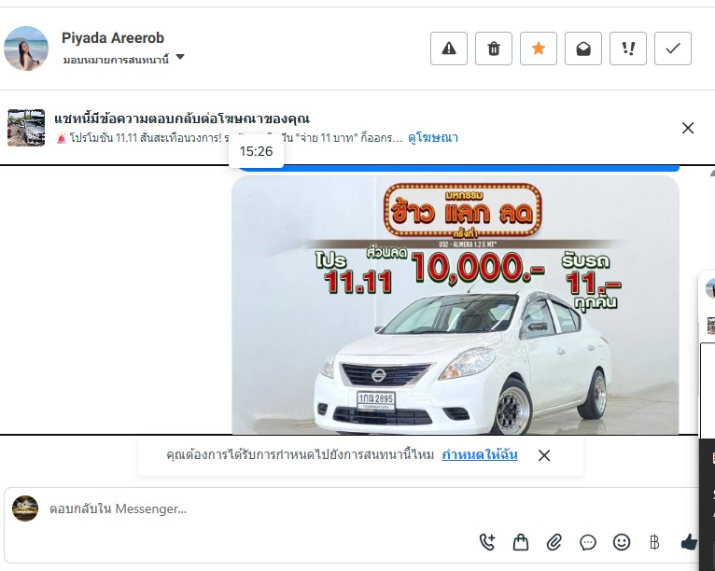Toggle the orange star follow-up icon

(538, 49)
